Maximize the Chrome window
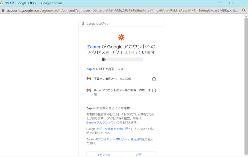Viewport: 248px width, 157px height. (x=231, y=3)
